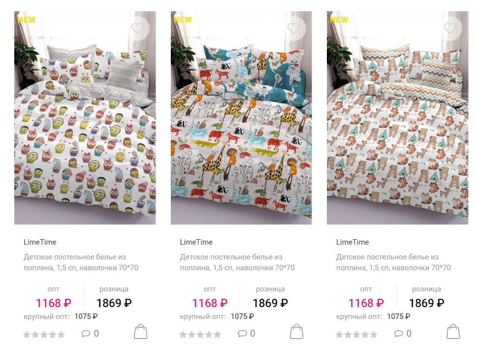Favorite the giraffe and zebra bedding set
The image size is (478, 349).
[x=293, y=28]
